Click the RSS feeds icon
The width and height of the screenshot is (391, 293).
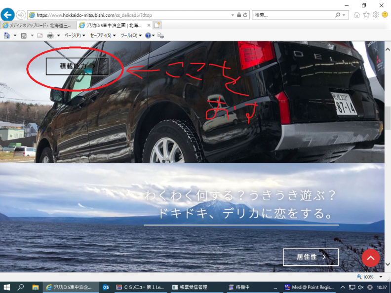pos(24,36)
